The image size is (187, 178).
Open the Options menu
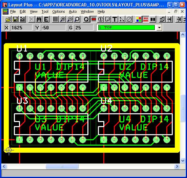(59, 11)
